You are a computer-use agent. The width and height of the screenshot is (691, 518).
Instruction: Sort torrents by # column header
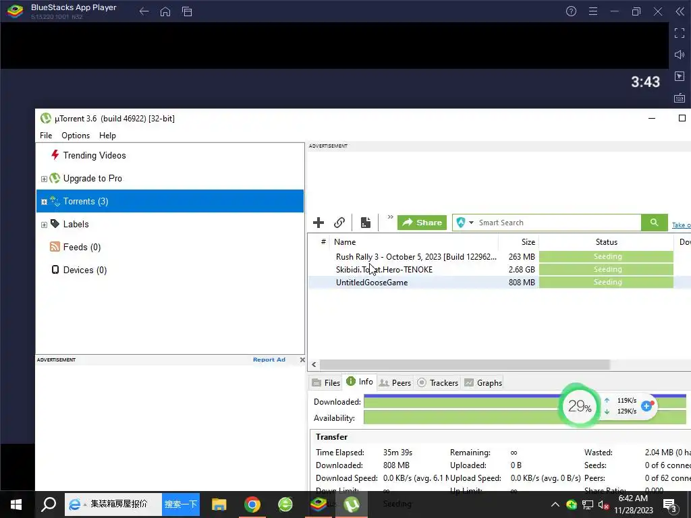(x=323, y=242)
